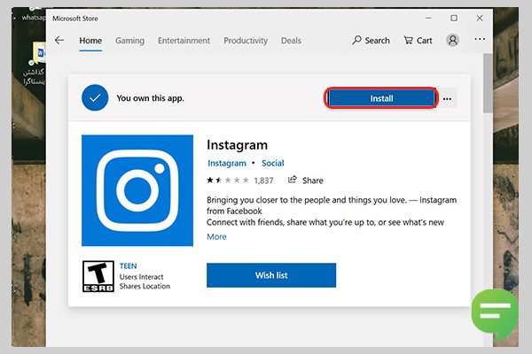The width and height of the screenshot is (532, 354).
Task: Open the Instagram app logo image
Action: (137, 190)
